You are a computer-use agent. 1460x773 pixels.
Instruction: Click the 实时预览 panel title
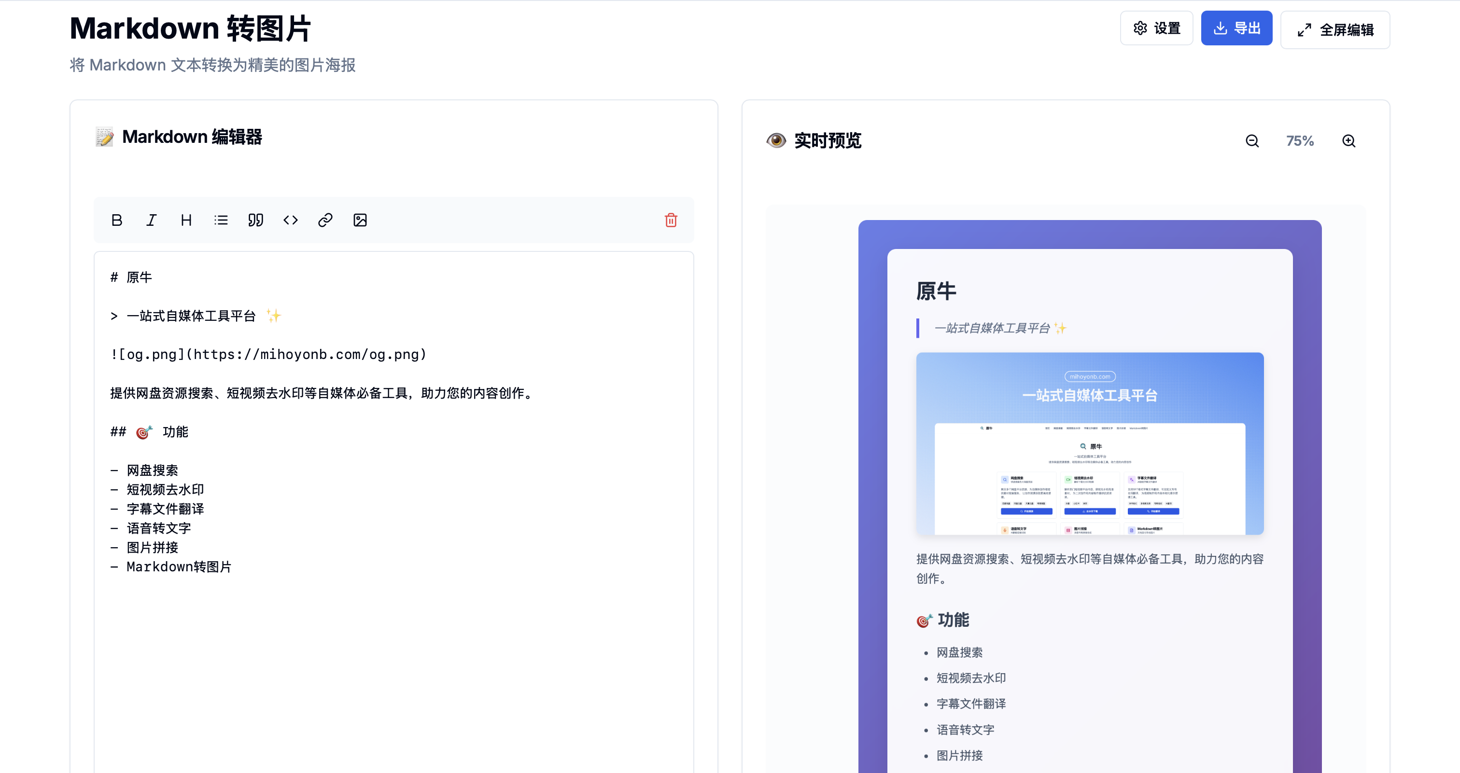pyautogui.click(x=828, y=140)
